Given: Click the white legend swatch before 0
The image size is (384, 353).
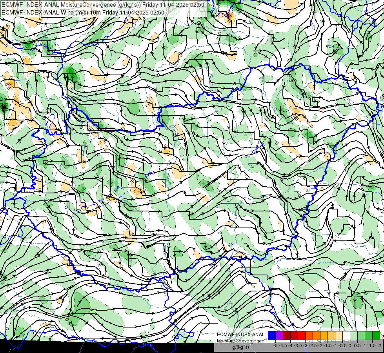Looking at the screenshot, I should pyautogui.click(x=346, y=335).
